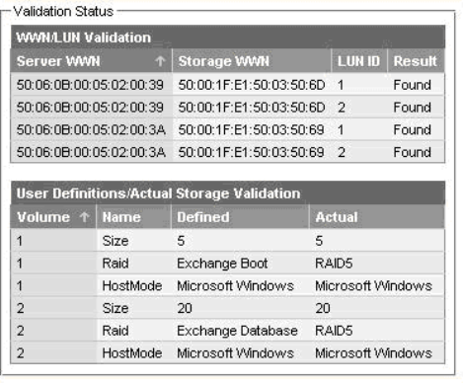This screenshot has width=463, height=383.
Task: Click the Result column header
Action: point(417,61)
